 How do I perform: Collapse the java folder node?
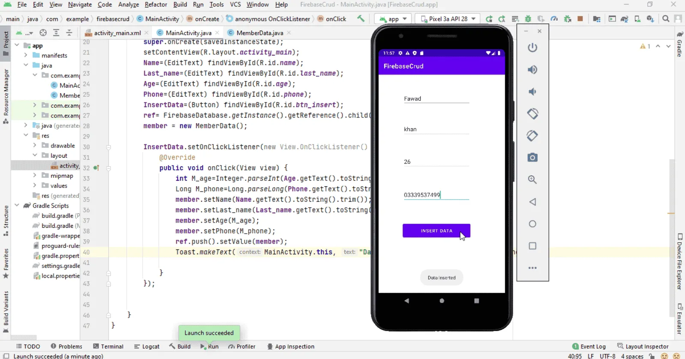[26, 65]
